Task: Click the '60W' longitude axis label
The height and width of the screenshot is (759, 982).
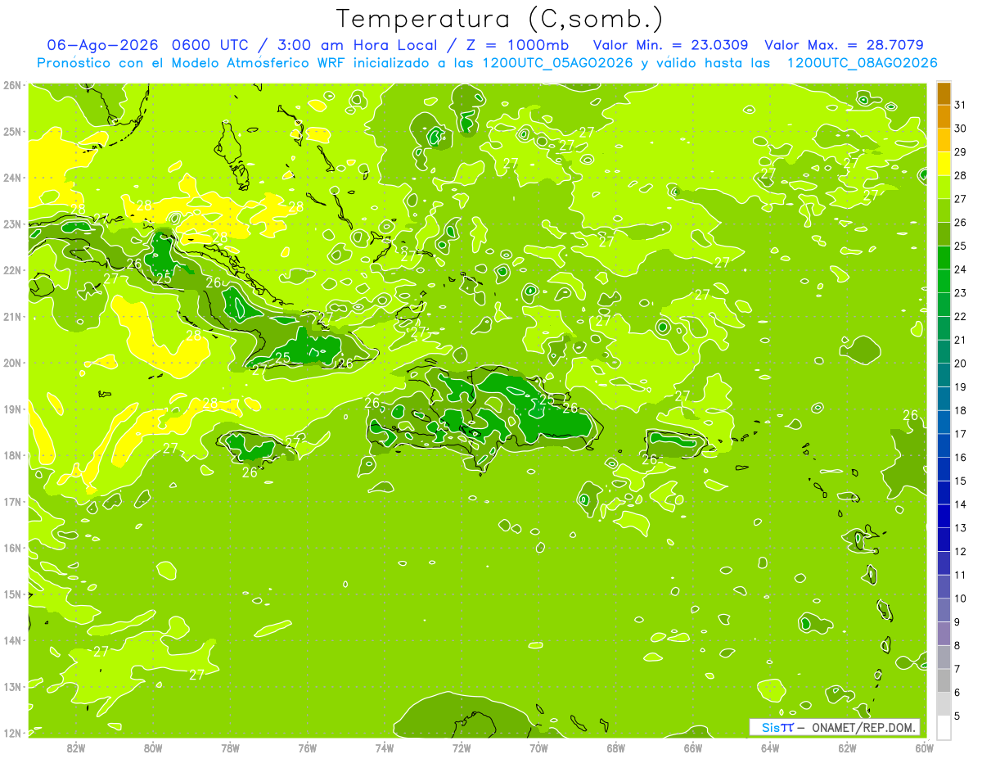Action: (x=924, y=748)
